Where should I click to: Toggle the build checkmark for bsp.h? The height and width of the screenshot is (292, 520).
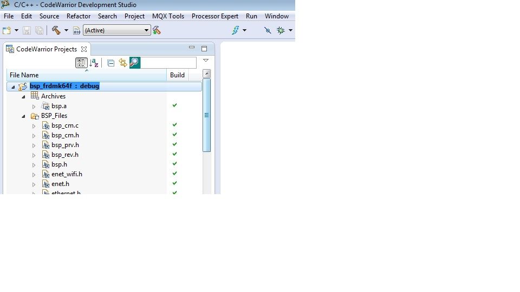click(175, 163)
